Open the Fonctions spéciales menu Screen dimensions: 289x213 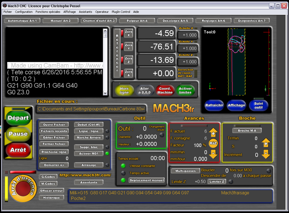(x=48, y=12)
